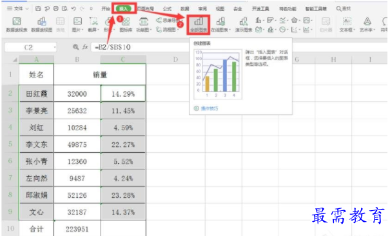The height and width of the screenshot is (236, 390).
Task: Switch to the 安全 Security tab
Action: (x=237, y=8)
